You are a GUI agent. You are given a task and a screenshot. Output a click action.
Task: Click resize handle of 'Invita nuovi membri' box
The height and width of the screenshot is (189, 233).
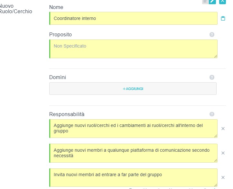[216, 185]
